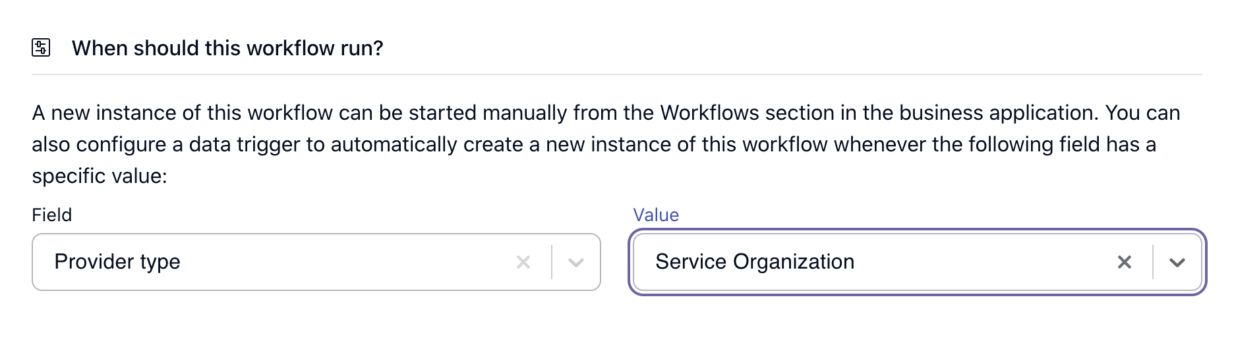The image size is (1234, 341).
Task: Click the divider line under heading
Action: click(x=617, y=74)
